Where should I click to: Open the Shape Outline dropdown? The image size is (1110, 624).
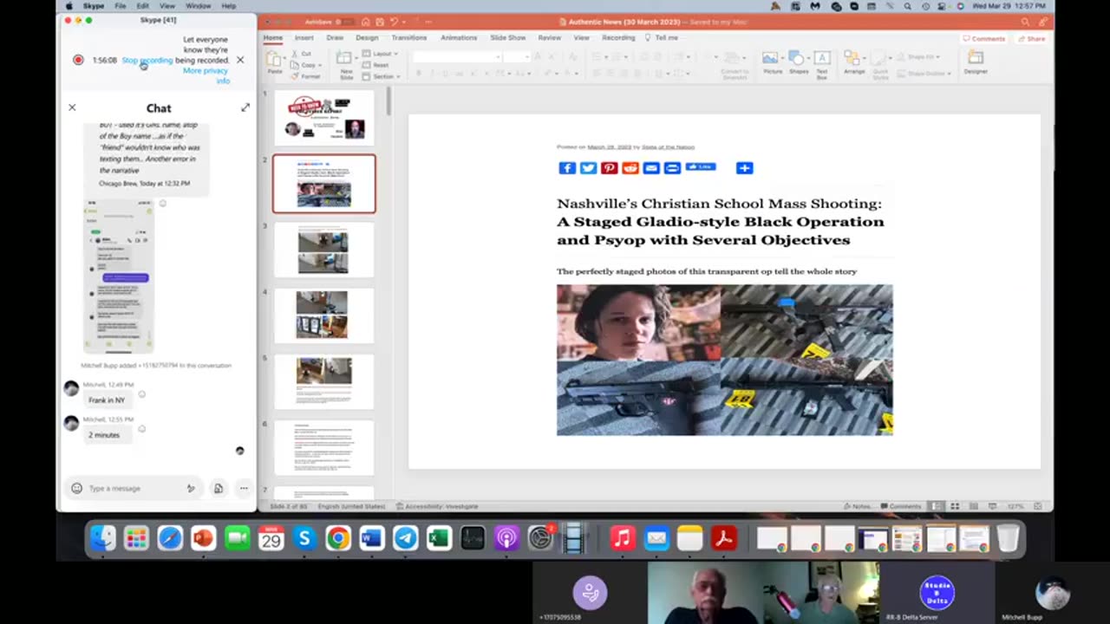coord(924,73)
